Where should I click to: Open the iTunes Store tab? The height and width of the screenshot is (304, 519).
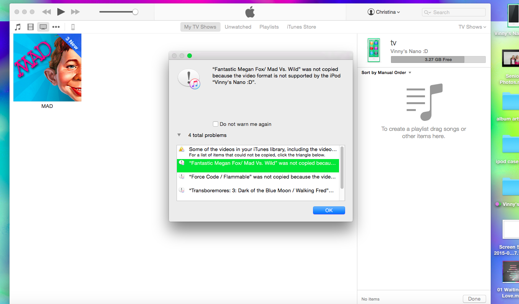click(302, 27)
